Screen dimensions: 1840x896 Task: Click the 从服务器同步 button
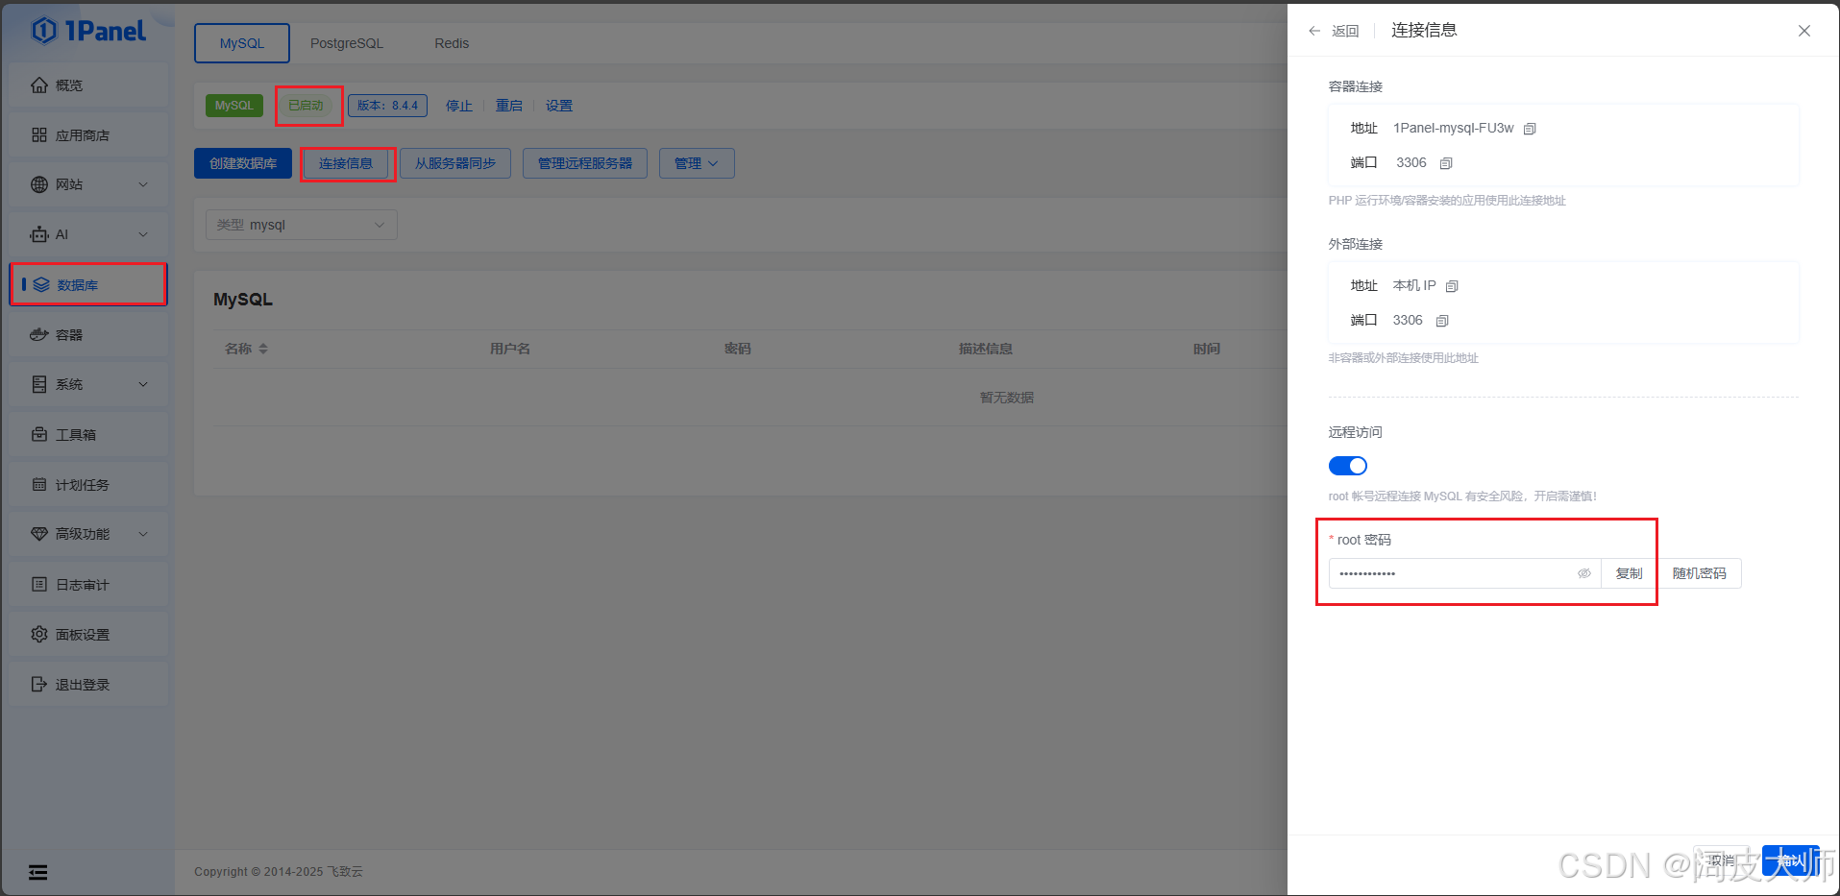pyautogui.click(x=455, y=163)
